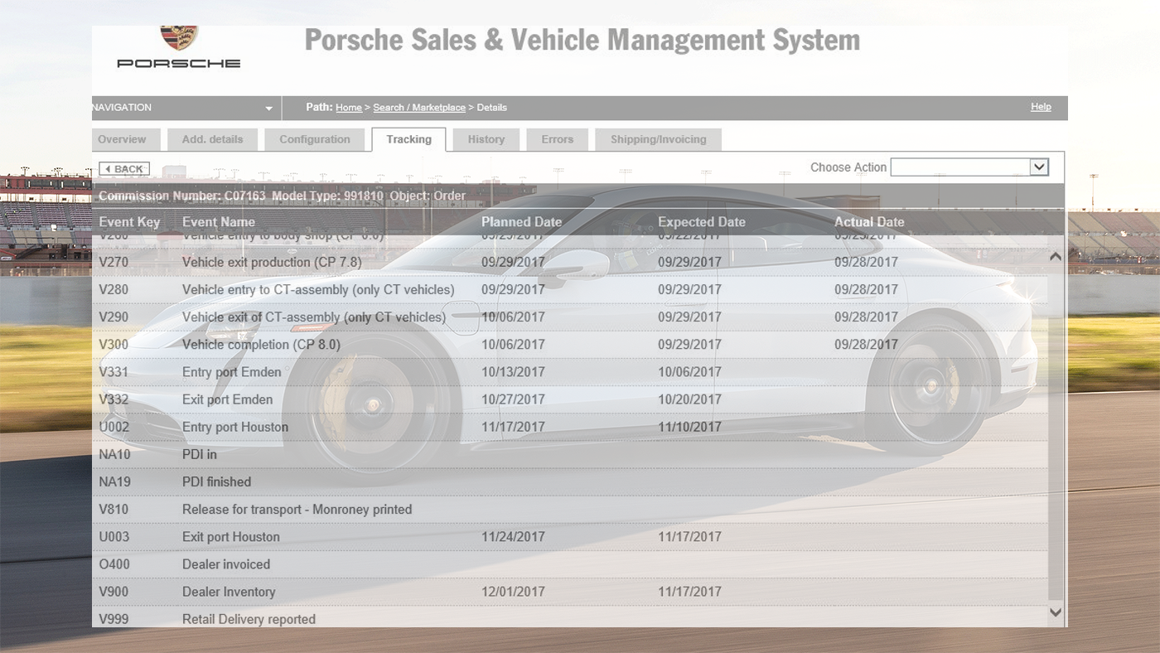Switch to the Add. details tab
Screen dimensions: 1160x653
pos(212,139)
